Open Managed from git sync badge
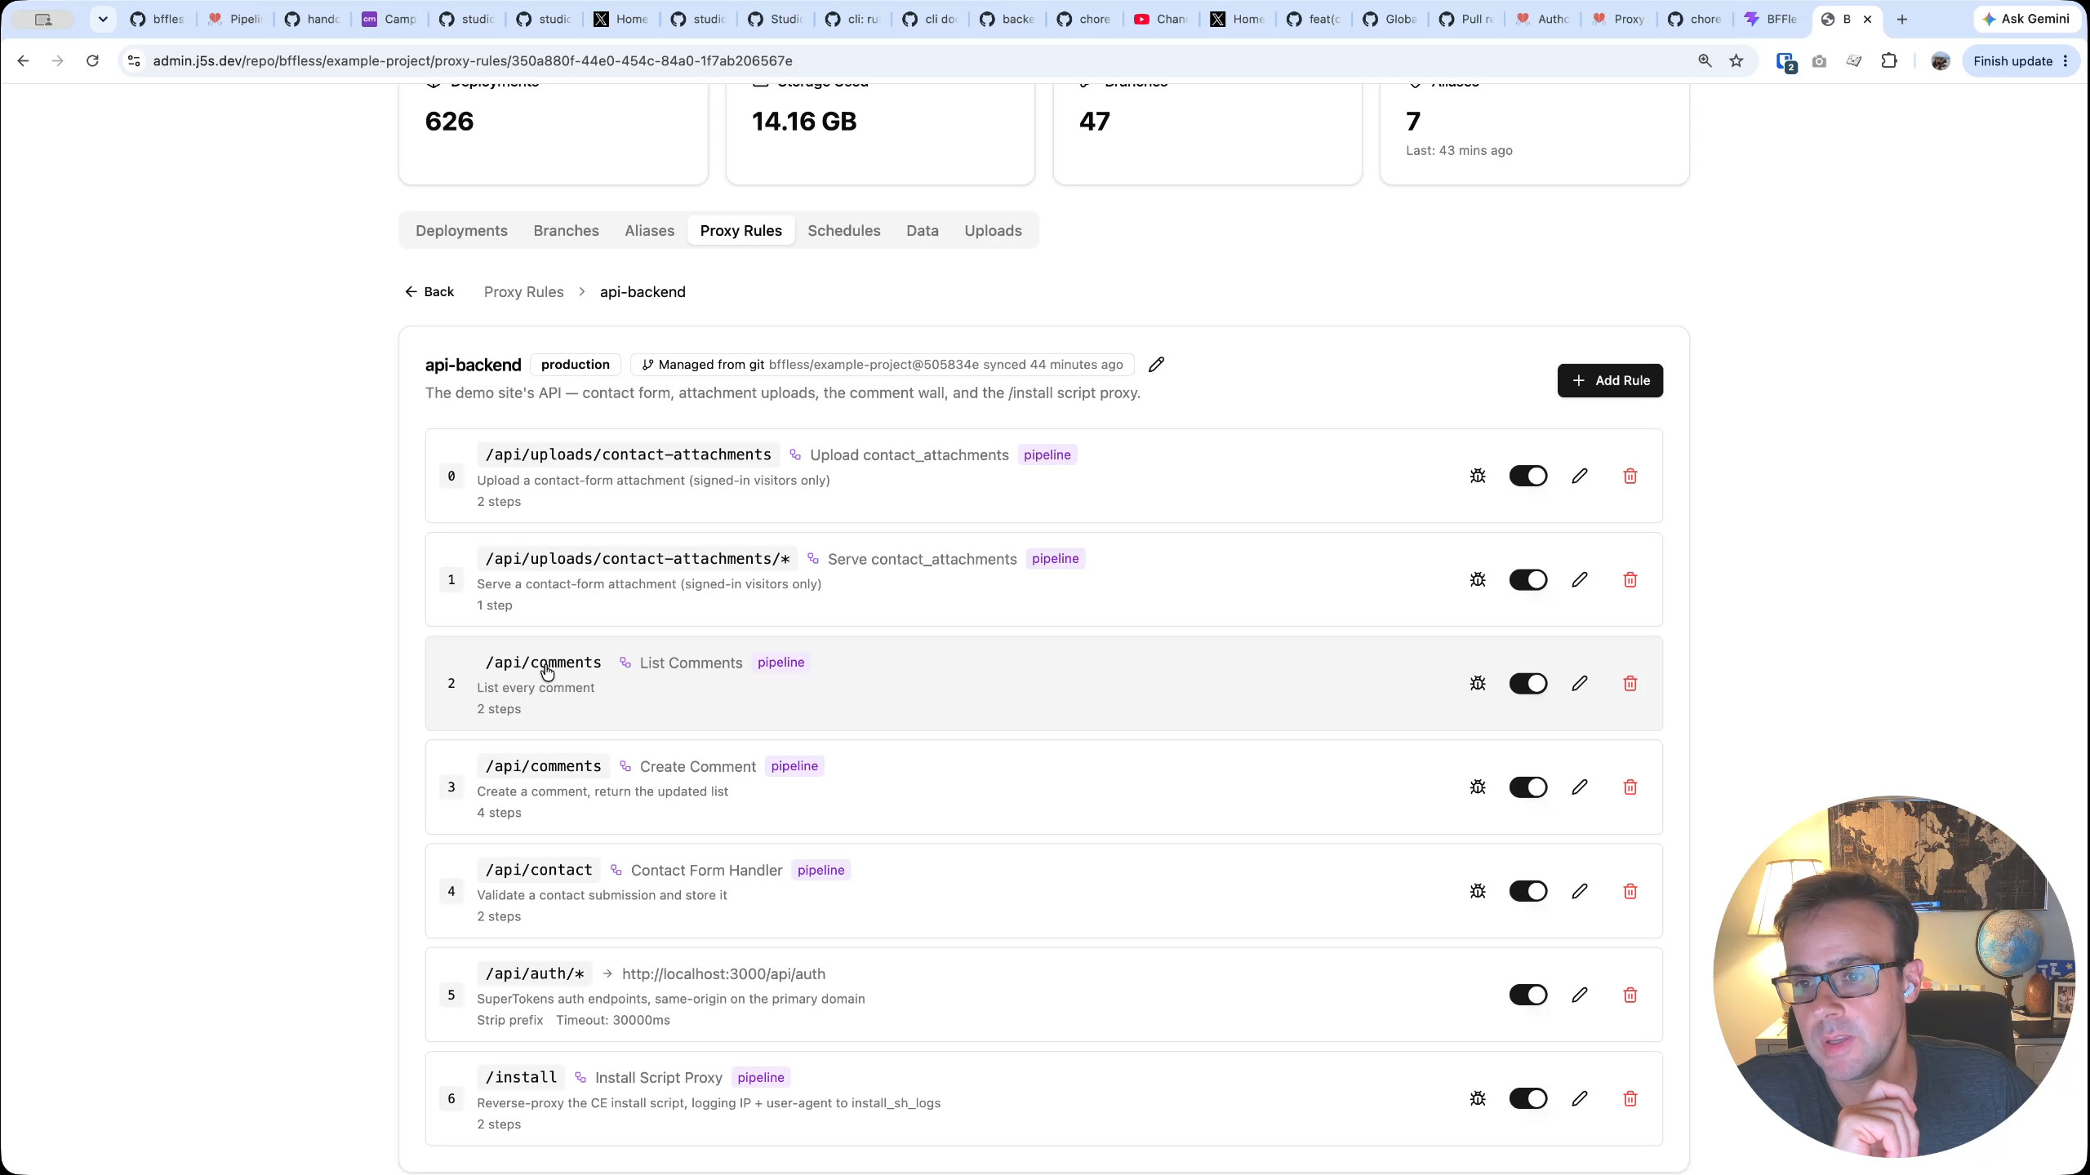 click(x=882, y=365)
